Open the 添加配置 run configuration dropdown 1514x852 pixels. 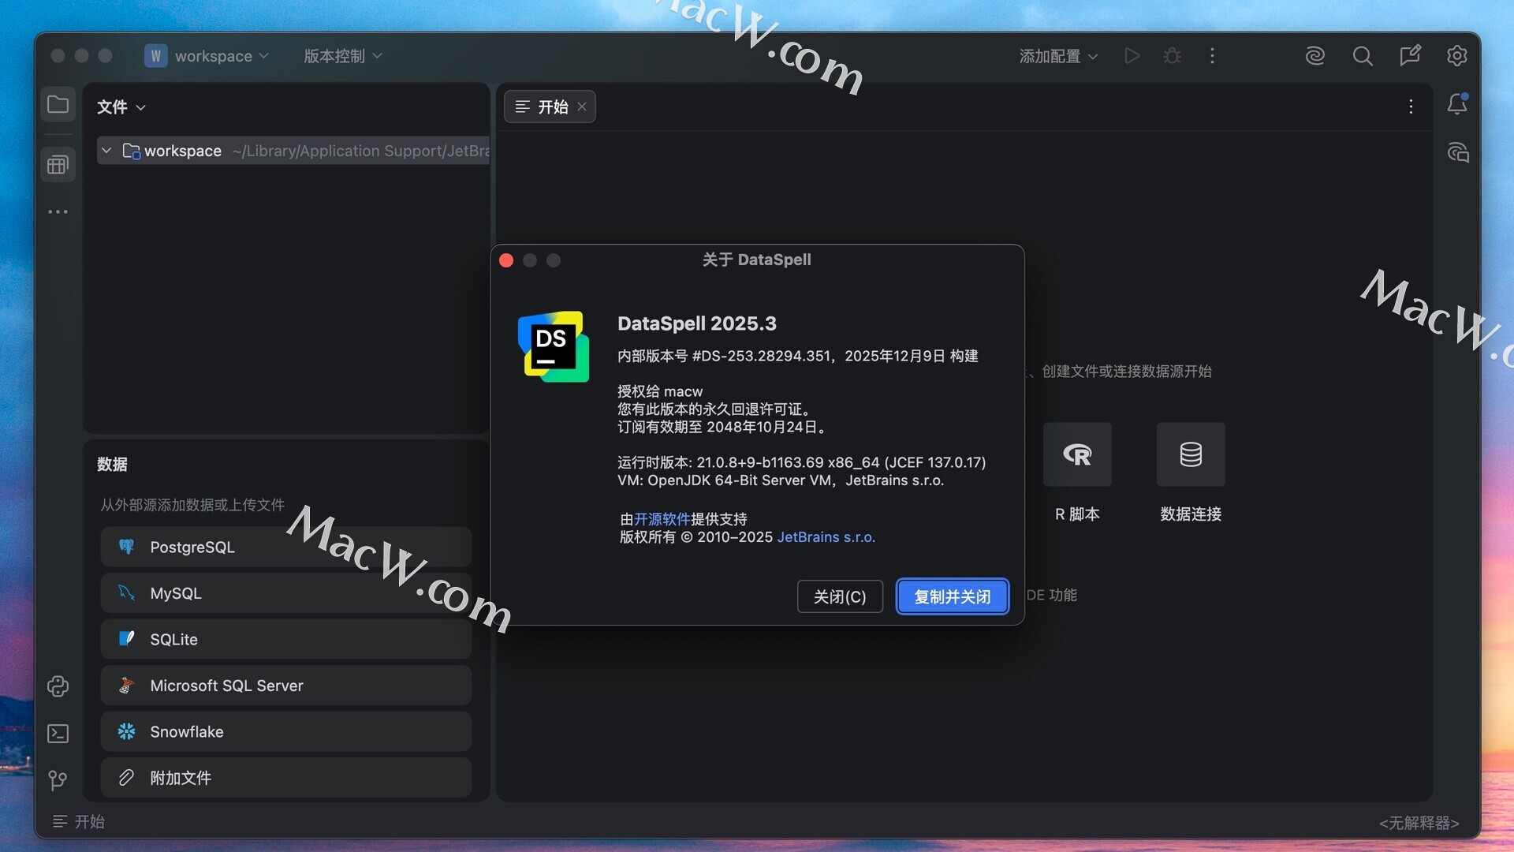tap(1057, 56)
